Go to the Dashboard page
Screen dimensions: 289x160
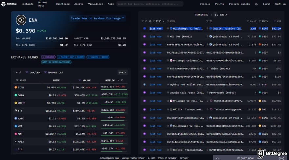coord(63,4)
